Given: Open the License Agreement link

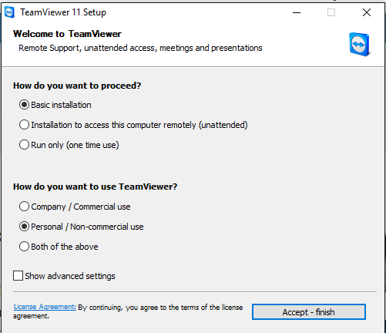Looking at the screenshot, I should 45,307.
